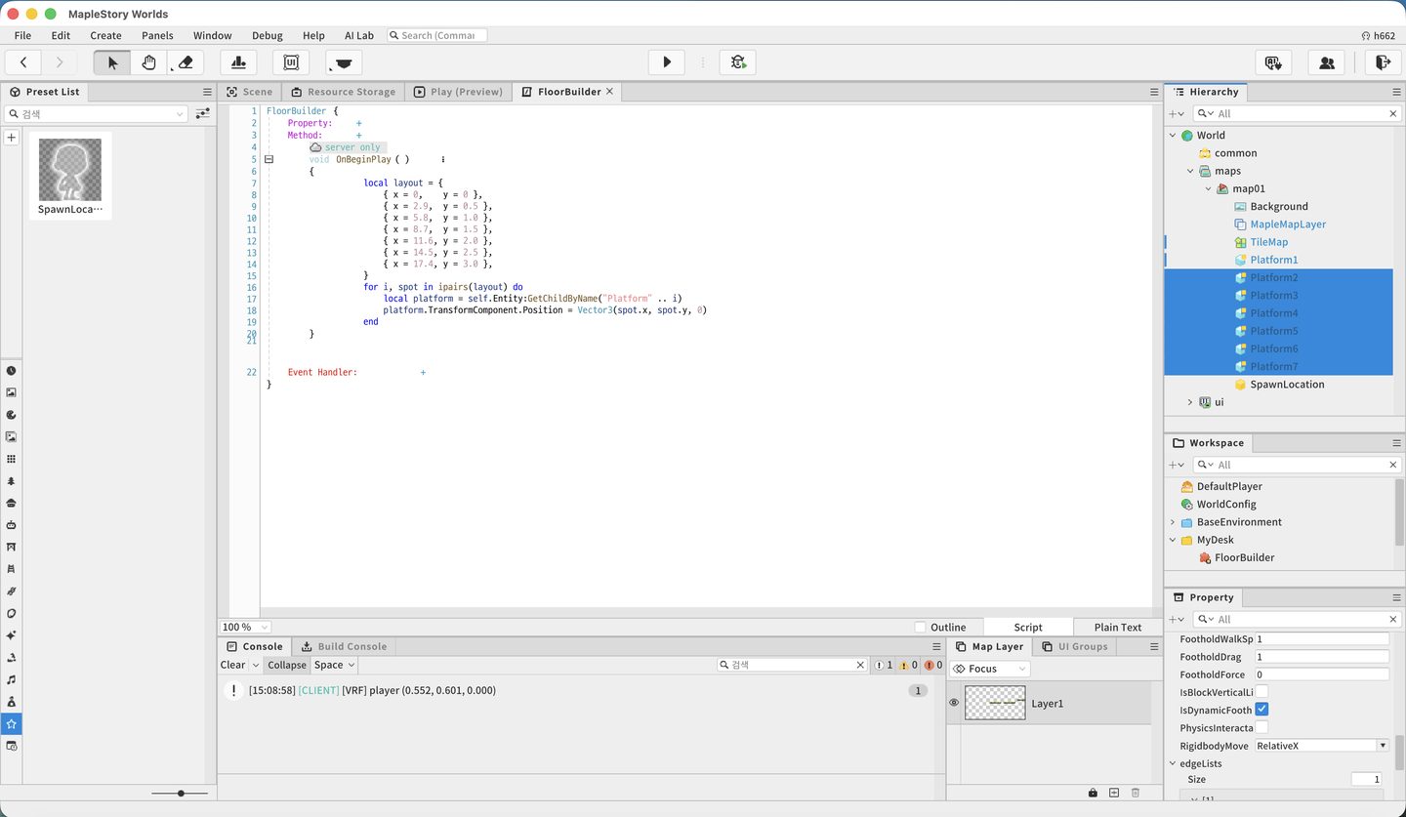Toggle the info message filter in console

[884, 665]
